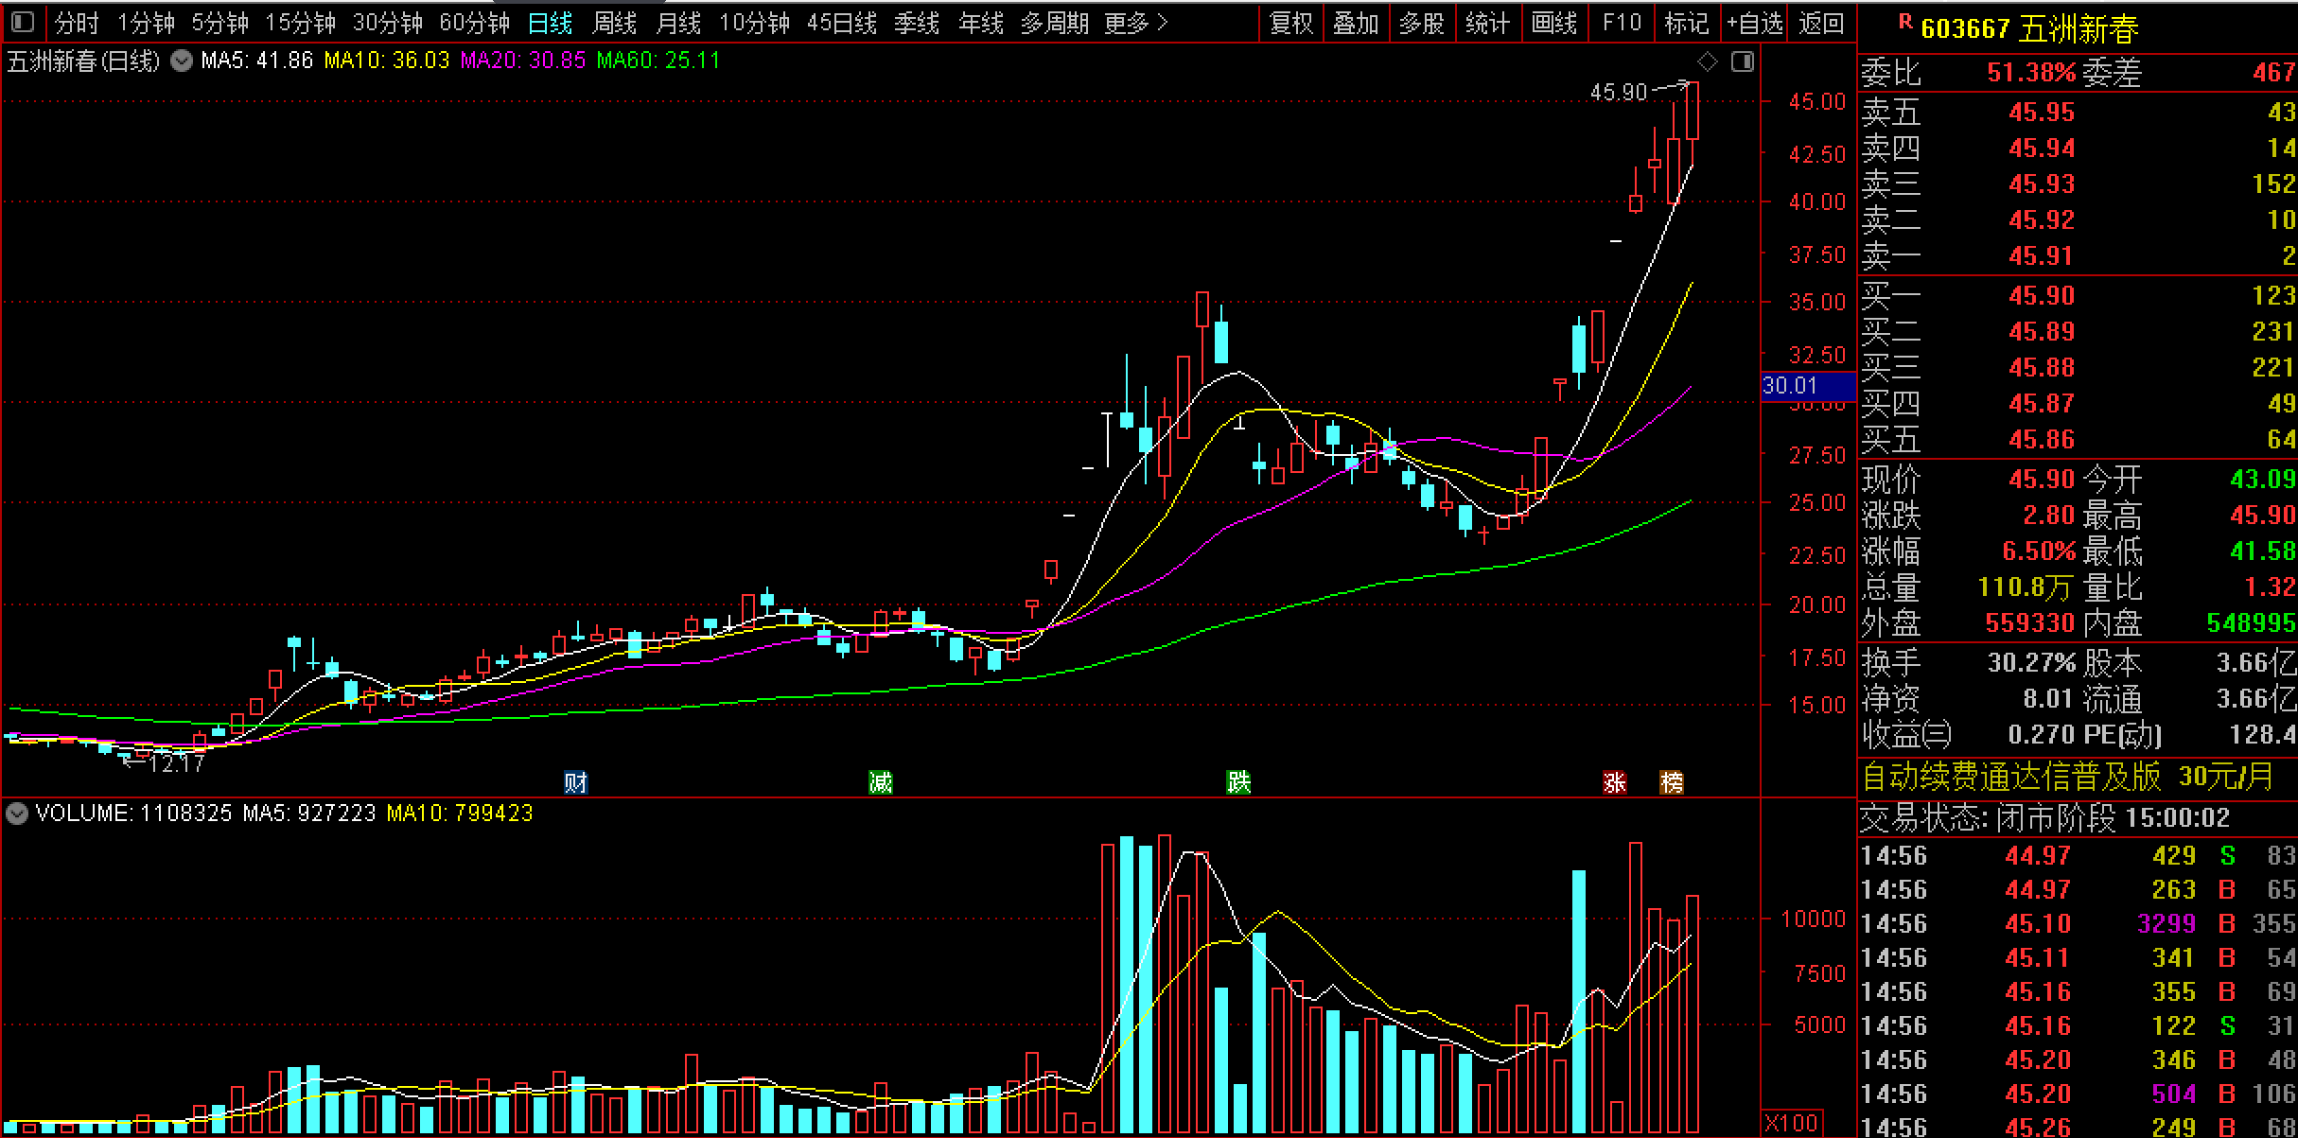Click the green 减 event marker
2298x1138 pixels.
tap(880, 782)
